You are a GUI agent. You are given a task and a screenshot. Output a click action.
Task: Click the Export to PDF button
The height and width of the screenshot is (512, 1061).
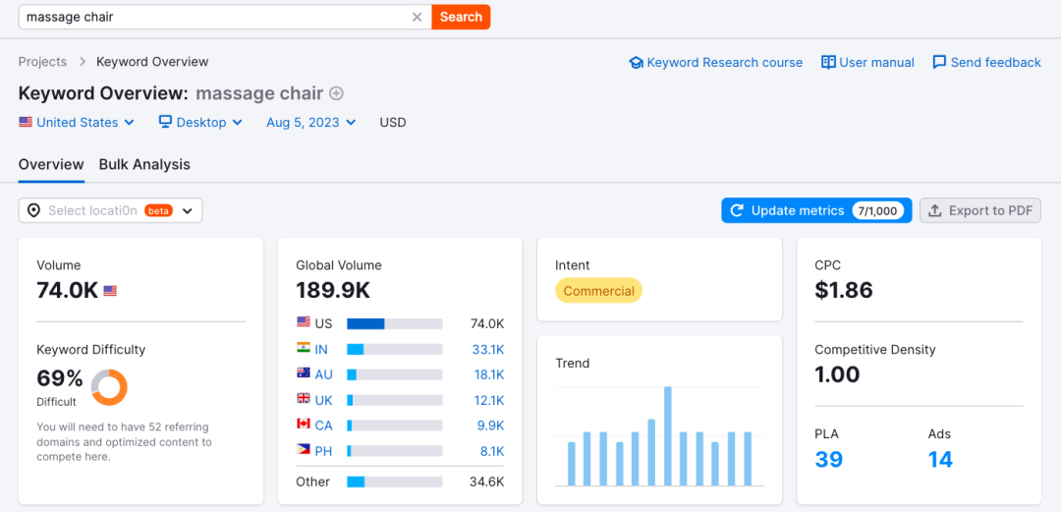click(x=979, y=210)
